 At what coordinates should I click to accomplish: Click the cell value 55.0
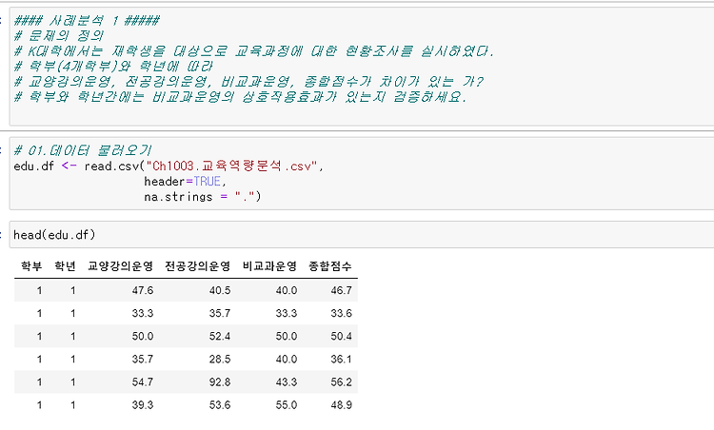tap(287, 405)
